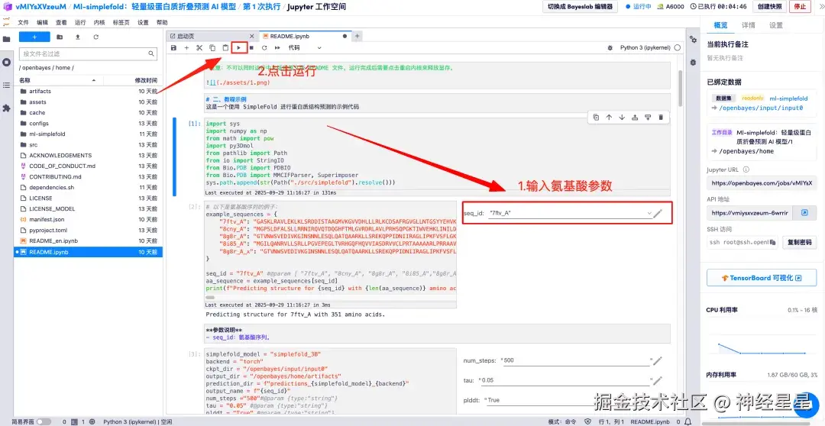The image size is (825, 426).
Task: Add a new tab with plus button
Action: (357, 37)
